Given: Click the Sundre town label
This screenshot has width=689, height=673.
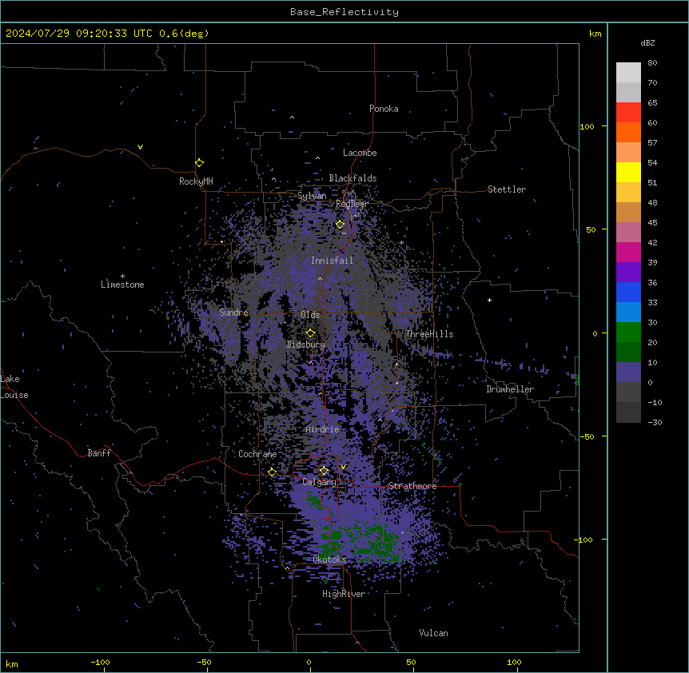Looking at the screenshot, I should [x=233, y=313].
